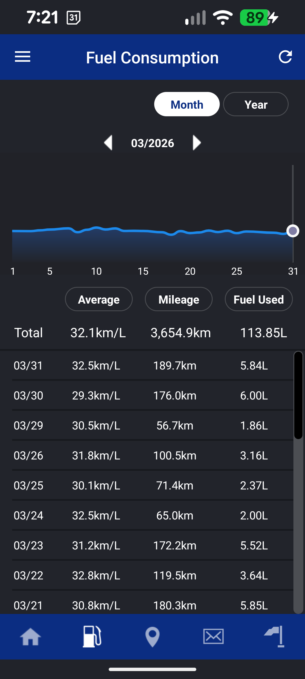The height and width of the screenshot is (679, 305).
Task: Tap the Total label
Action: (29, 333)
